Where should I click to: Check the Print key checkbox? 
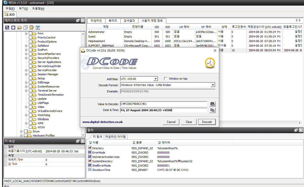(30, 33)
